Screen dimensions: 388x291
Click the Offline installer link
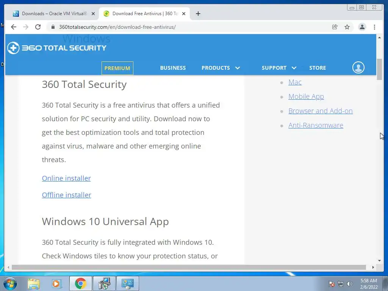[67, 195]
